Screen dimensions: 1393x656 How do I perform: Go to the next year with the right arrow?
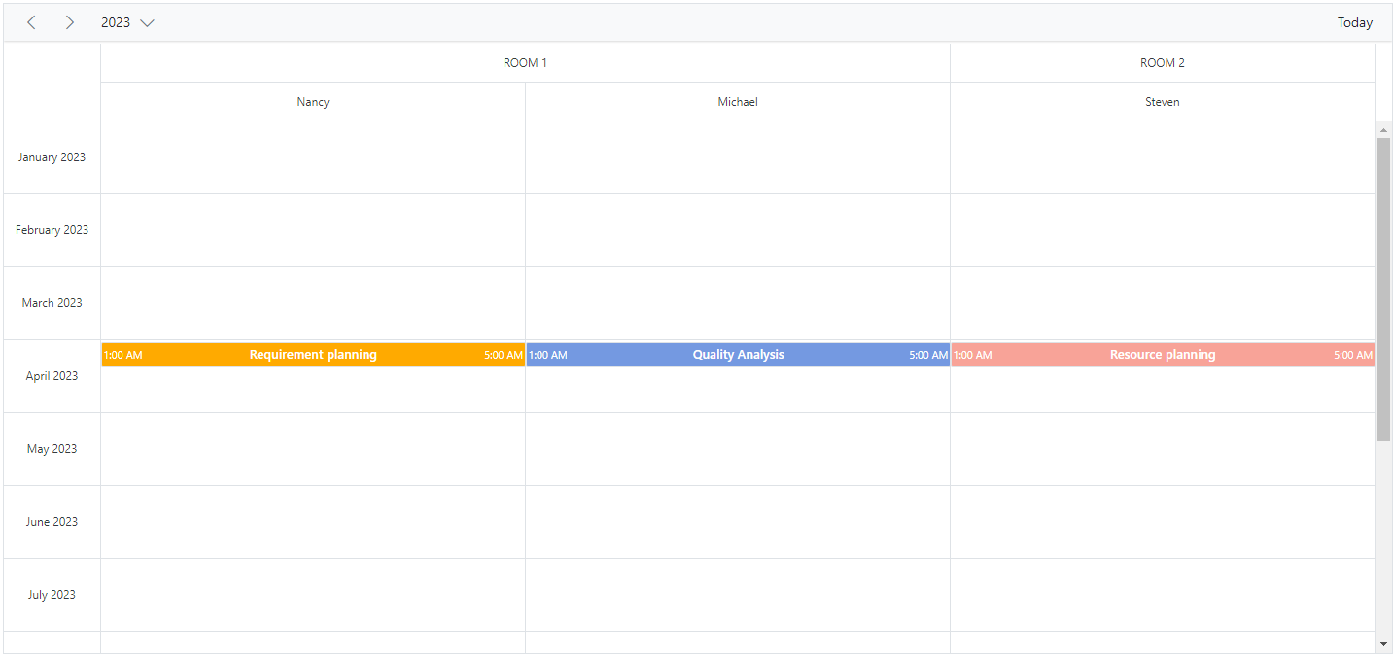(x=69, y=22)
